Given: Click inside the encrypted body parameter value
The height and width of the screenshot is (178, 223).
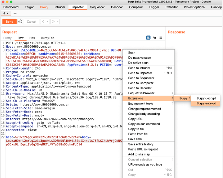Looking at the screenshot, I should [64, 143].
